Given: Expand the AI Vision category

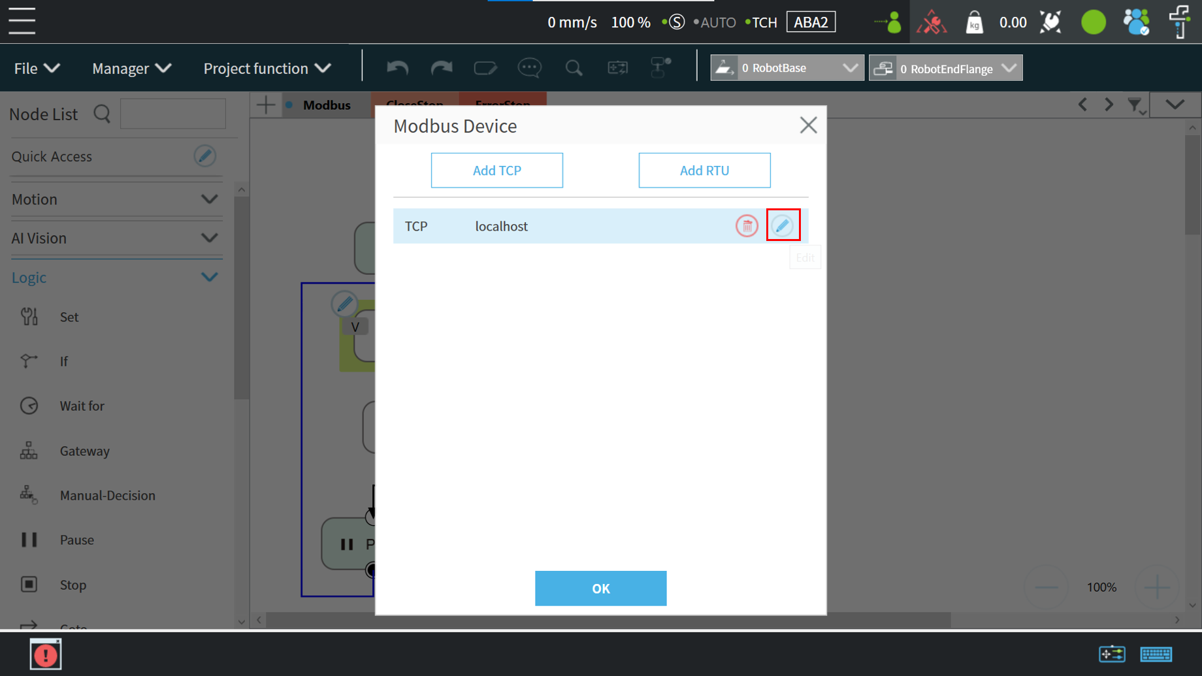Looking at the screenshot, I should [x=209, y=238].
